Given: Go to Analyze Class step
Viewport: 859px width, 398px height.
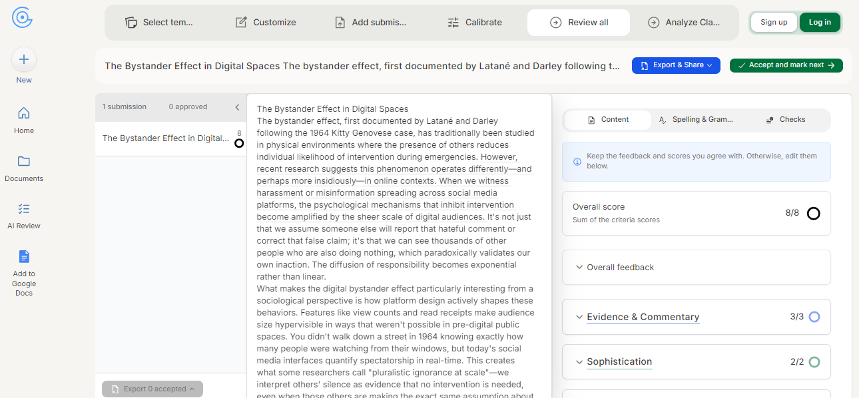Looking at the screenshot, I should [684, 23].
